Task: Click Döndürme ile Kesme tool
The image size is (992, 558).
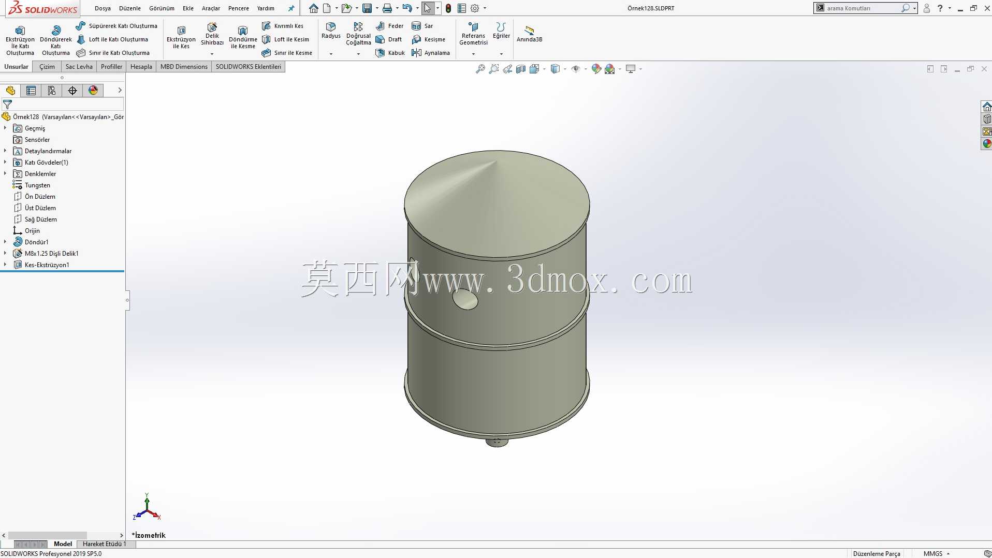Action: pyautogui.click(x=243, y=37)
